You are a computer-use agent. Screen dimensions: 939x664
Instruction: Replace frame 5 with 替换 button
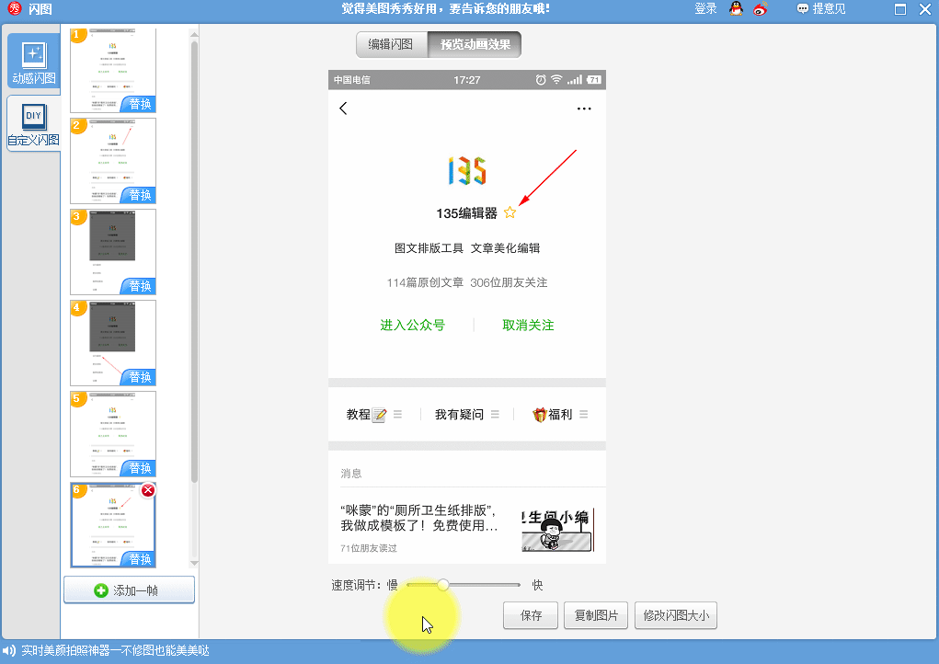(140, 468)
